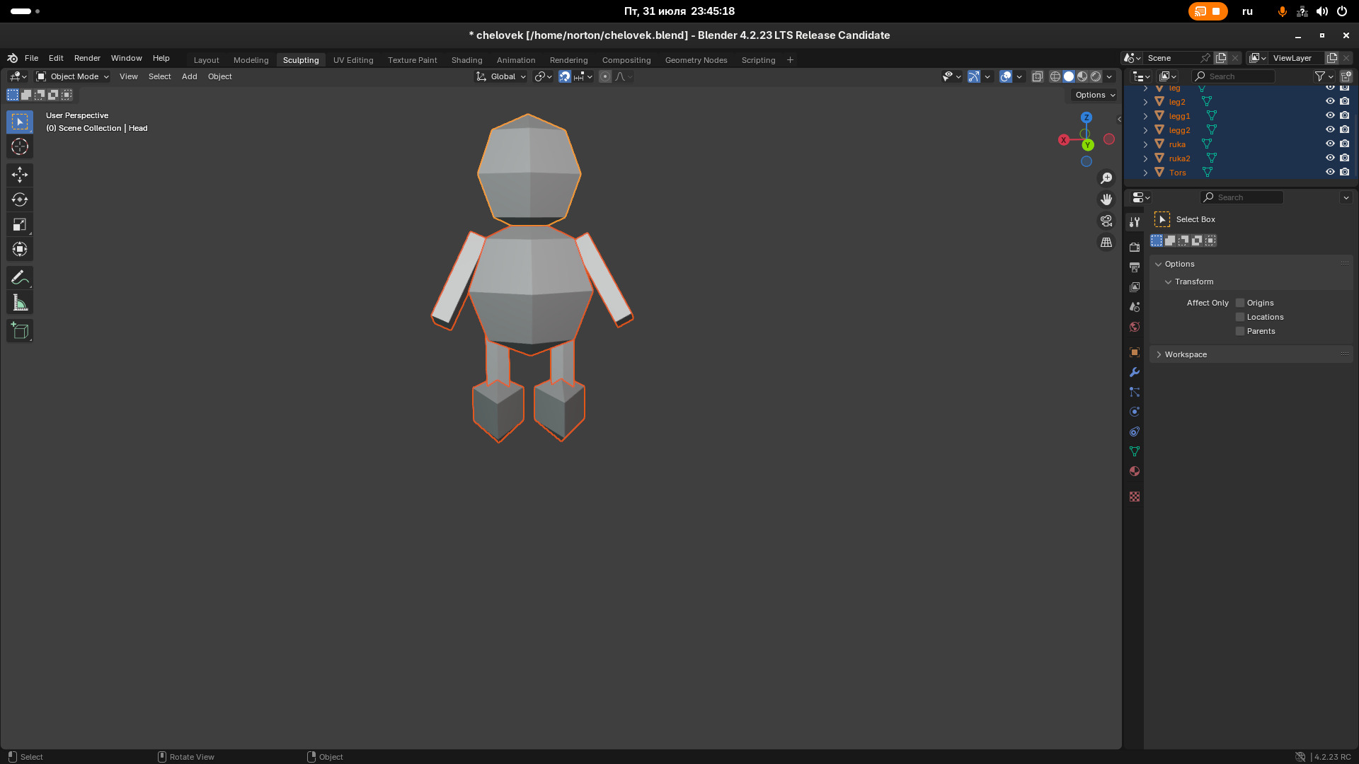Switch to the Shading workspace tab
This screenshot has width=1359, height=764.
[x=467, y=60]
